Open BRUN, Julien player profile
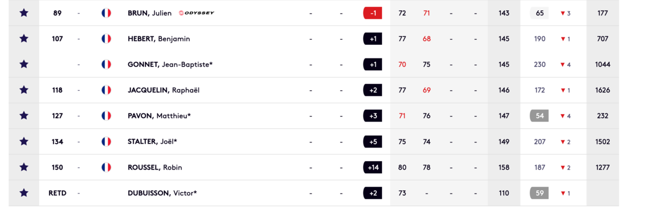 pos(150,13)
